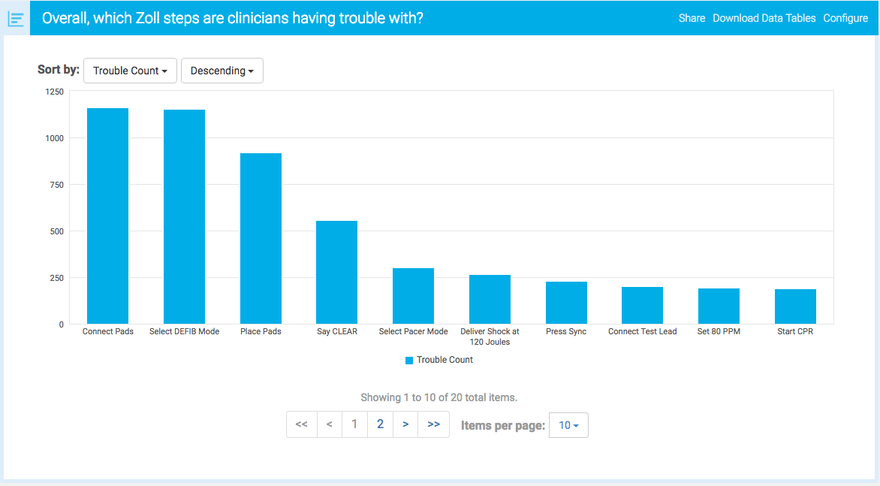Click the 1000 y-axis value
Image resolution: width=880 pixels, height=486 pixels.
point(55,138)
